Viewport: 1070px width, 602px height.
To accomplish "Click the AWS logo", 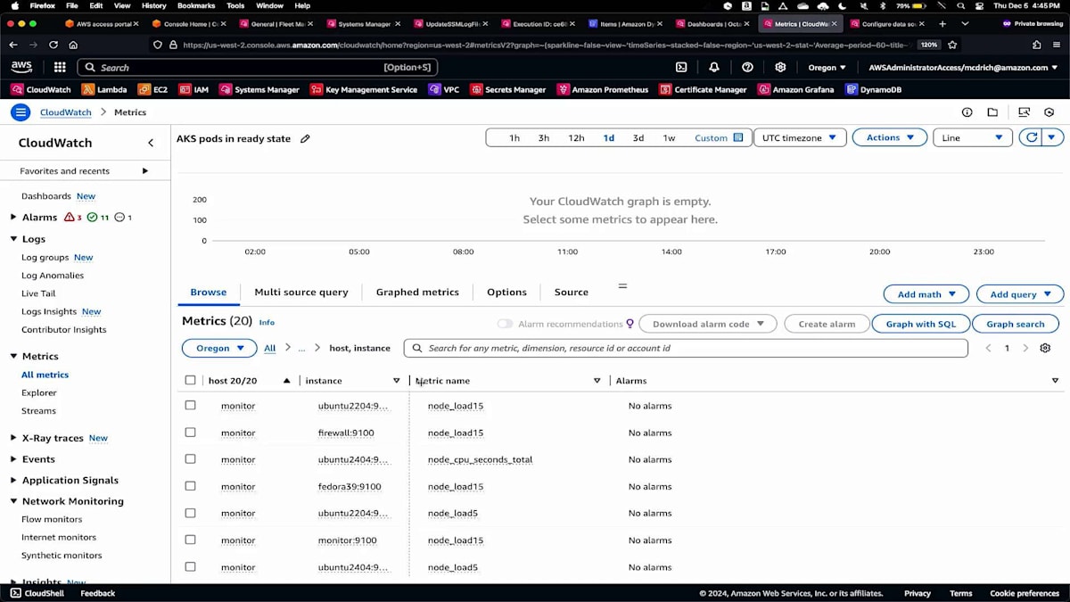I will 21,67.
